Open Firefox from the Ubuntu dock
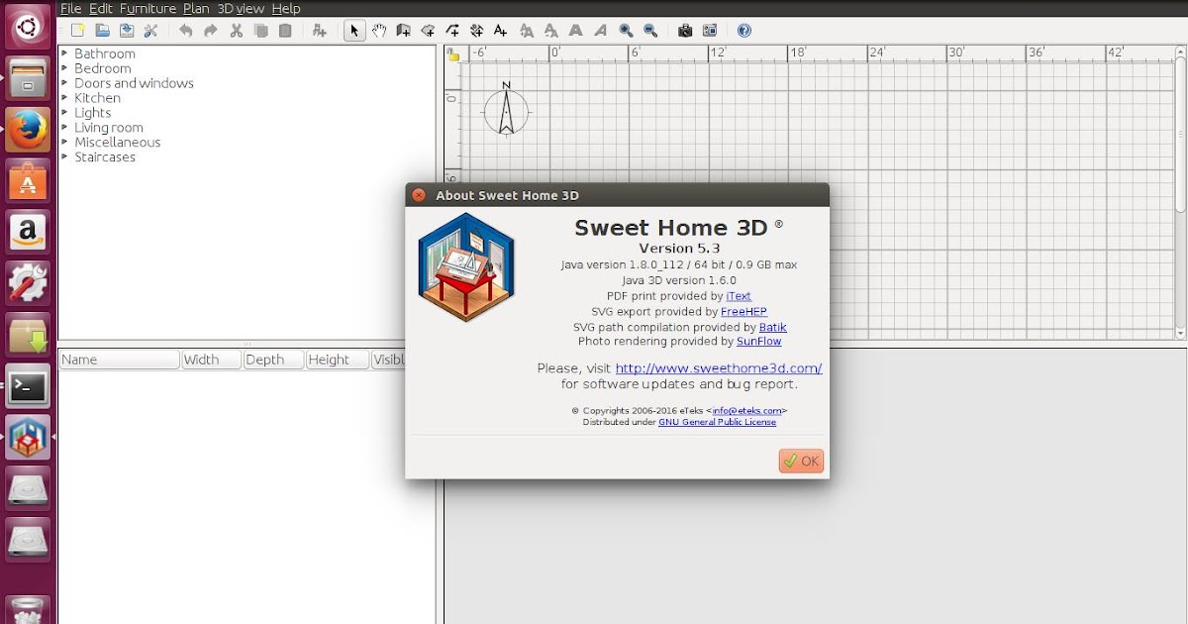Screen dimensions: 1188x624 [x=28, y=129]
